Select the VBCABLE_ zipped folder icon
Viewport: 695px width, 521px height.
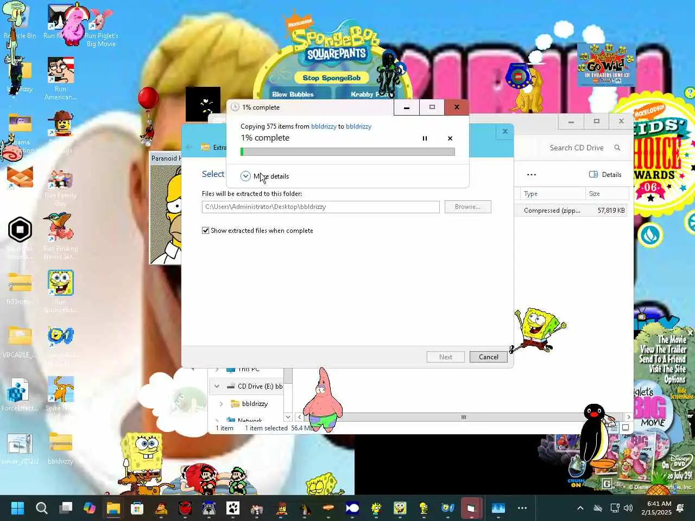tap(20, 342)
